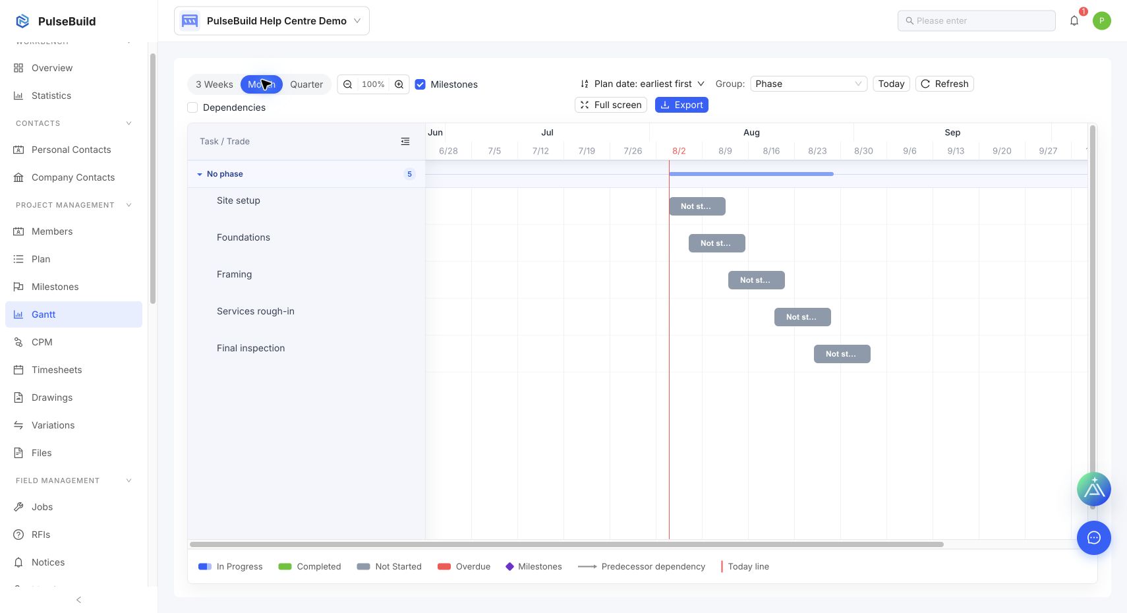Click the horizontal Gantt scrollbar

(567, 544)
